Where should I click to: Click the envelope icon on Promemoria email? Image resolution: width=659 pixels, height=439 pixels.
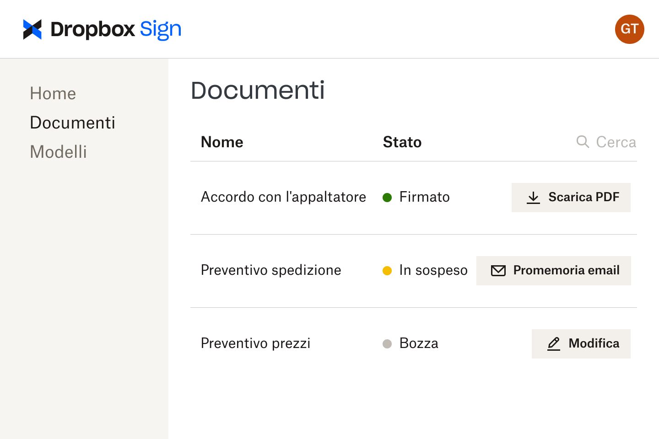[498, 271]
